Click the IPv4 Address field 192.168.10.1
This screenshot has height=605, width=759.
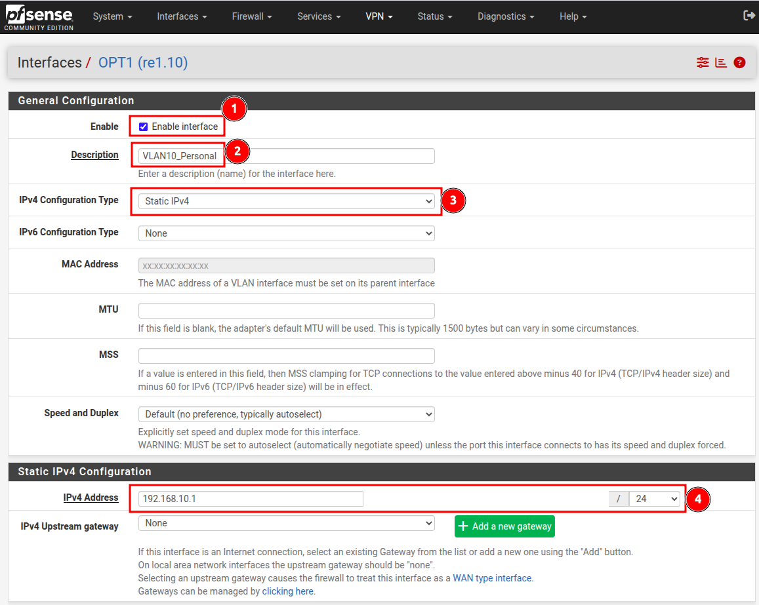(251, 499)
